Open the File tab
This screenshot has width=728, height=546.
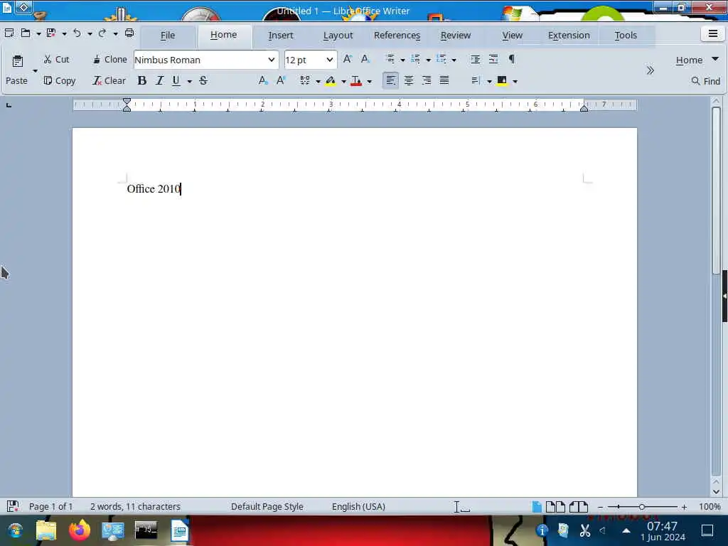tap(168, 36)
